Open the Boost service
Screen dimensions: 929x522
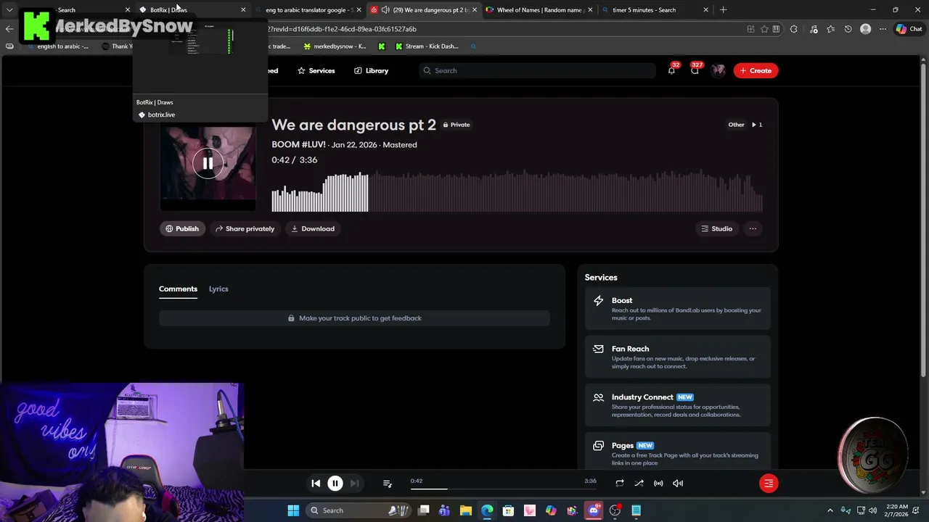click(x=678, y=309)
